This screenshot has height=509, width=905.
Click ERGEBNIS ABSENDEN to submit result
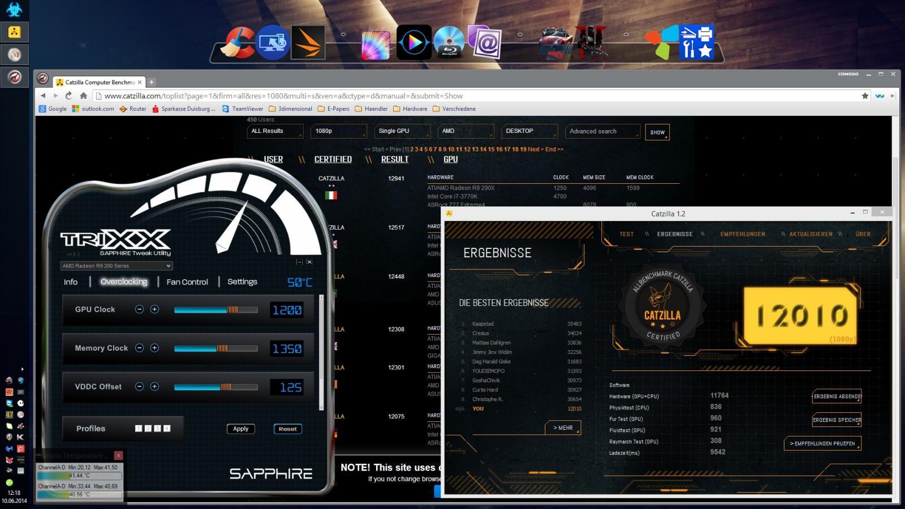[x=837, y=396]
